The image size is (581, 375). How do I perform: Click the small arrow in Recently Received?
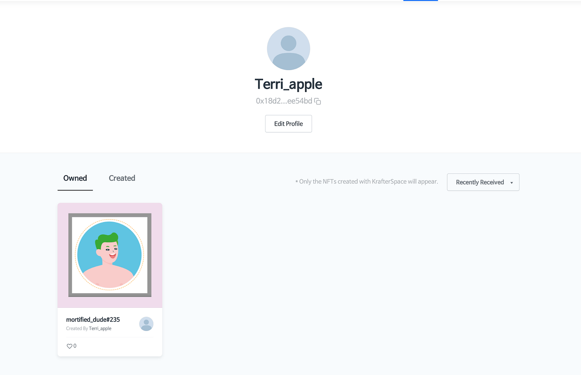tap(511, 183)
